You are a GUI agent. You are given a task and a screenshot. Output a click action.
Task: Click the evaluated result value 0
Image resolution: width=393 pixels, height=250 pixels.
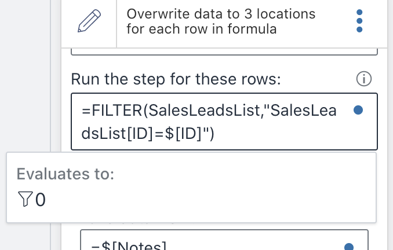(x=41, y=200)
